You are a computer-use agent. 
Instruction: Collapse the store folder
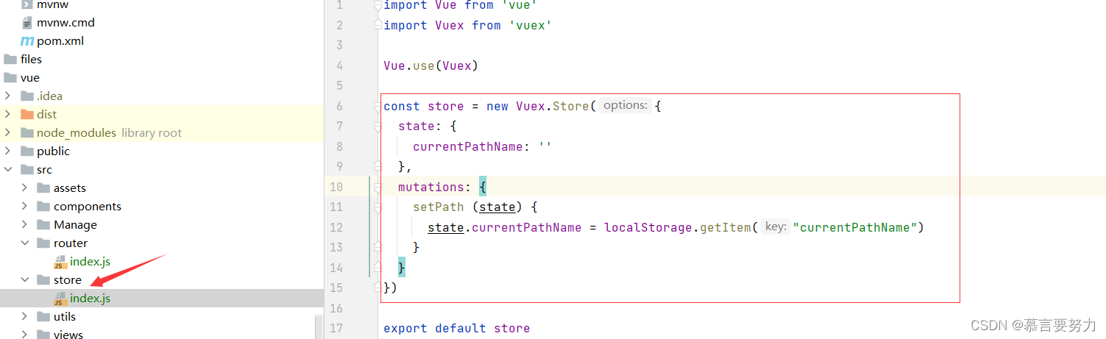(x=24, y=280)
